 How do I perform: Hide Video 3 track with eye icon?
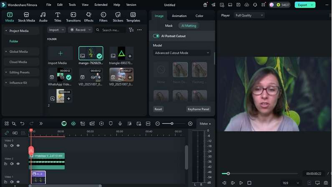point(18,146)
